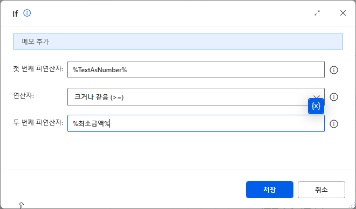The height and width of the screenshot is (209, 356).
Task: Click the 첫 번째 피연산자: label
Action: pos(38,69)
